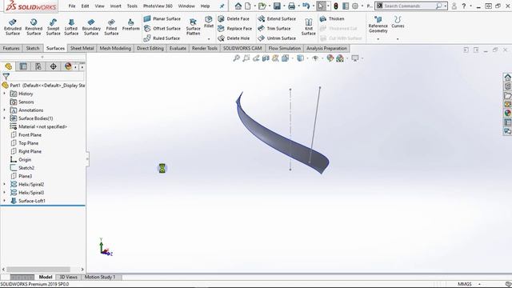Image resolution: width=512 pixels, height=288 pixels.
Task: Expand the History tree node
Action: [5, 94]
